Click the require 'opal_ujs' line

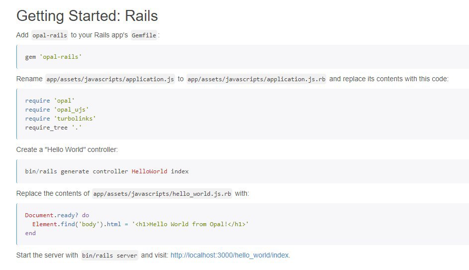pos(57,110)
